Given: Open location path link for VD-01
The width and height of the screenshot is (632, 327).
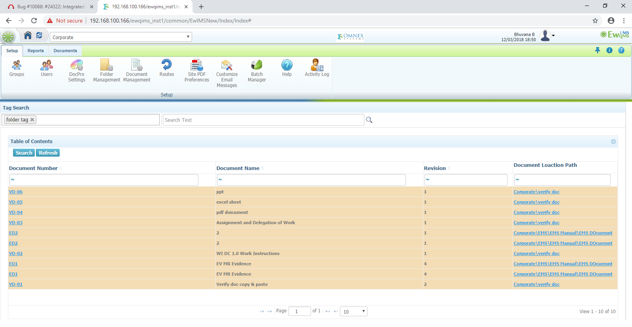Looking at the screenshot, I should coord(536,284).
